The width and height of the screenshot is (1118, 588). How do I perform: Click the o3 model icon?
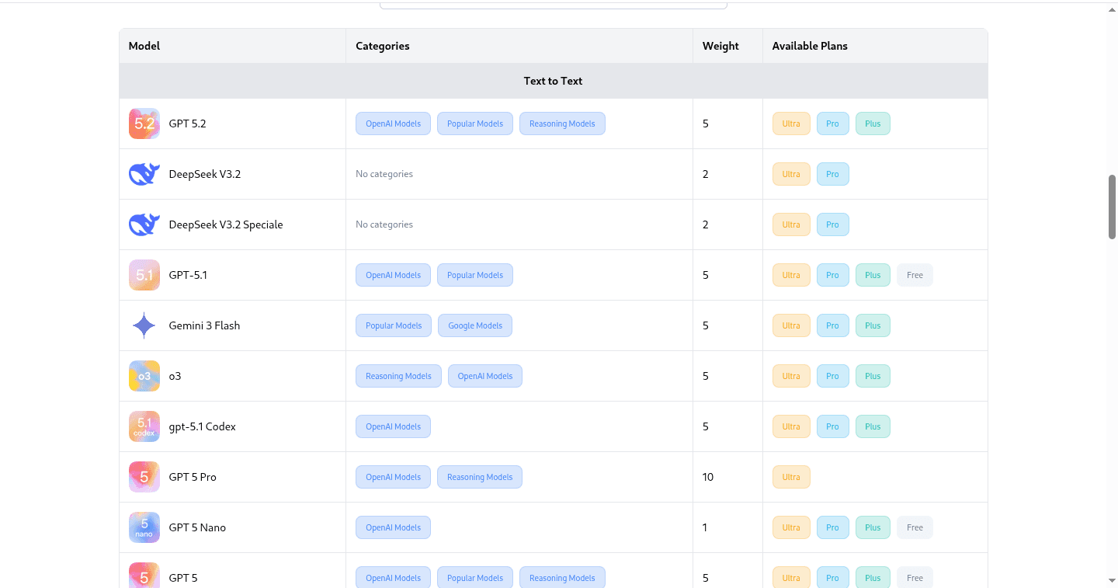click(x=144, y=376)
